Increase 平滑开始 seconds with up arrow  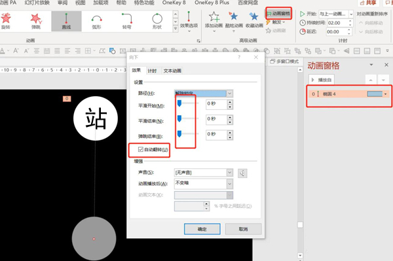click(x=230, y=102)
